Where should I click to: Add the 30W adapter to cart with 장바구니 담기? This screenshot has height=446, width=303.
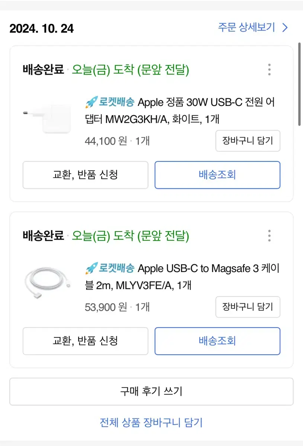248,141
